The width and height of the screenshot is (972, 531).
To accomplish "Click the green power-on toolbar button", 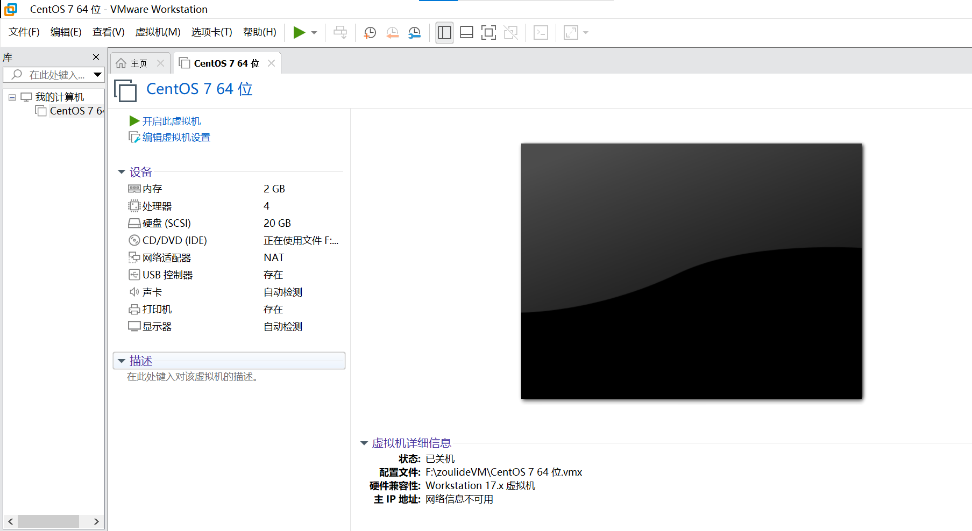I will 299,33.
